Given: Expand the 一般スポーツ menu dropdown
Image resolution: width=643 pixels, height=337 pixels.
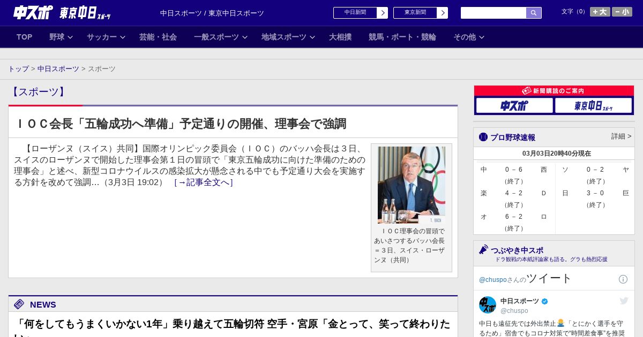Looking at the screenshot, I should (x=221, y=37).
